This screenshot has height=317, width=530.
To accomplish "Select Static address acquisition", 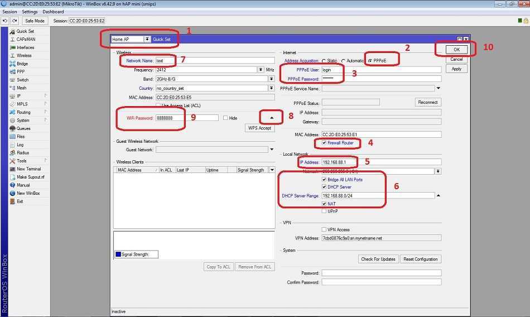I will [324, 61].
